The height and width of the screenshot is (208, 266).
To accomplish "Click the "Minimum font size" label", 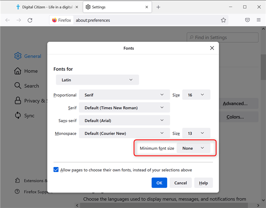I will 157,148.
